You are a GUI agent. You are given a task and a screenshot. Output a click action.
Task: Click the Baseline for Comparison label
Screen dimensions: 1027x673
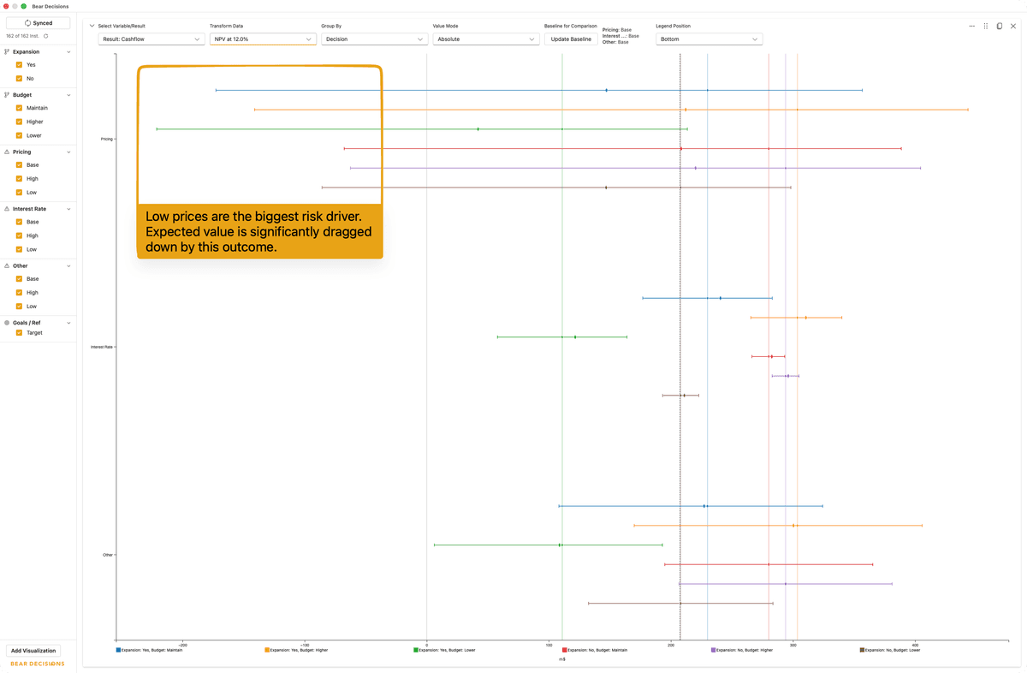pos(571,26)
